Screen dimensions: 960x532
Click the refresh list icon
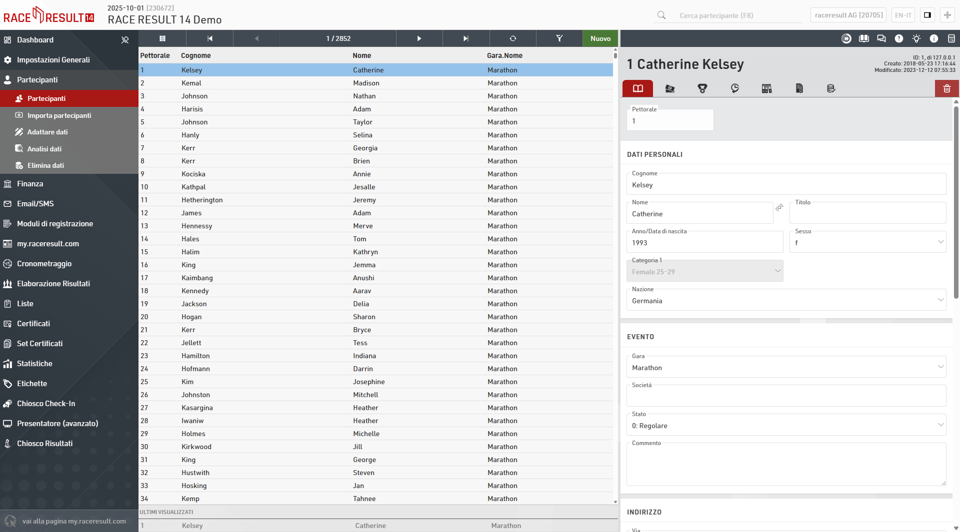coord(512,38)
